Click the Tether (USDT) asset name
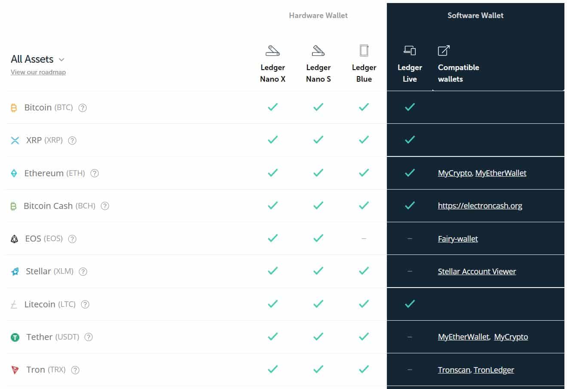567x389 pixels. (53, 337)
